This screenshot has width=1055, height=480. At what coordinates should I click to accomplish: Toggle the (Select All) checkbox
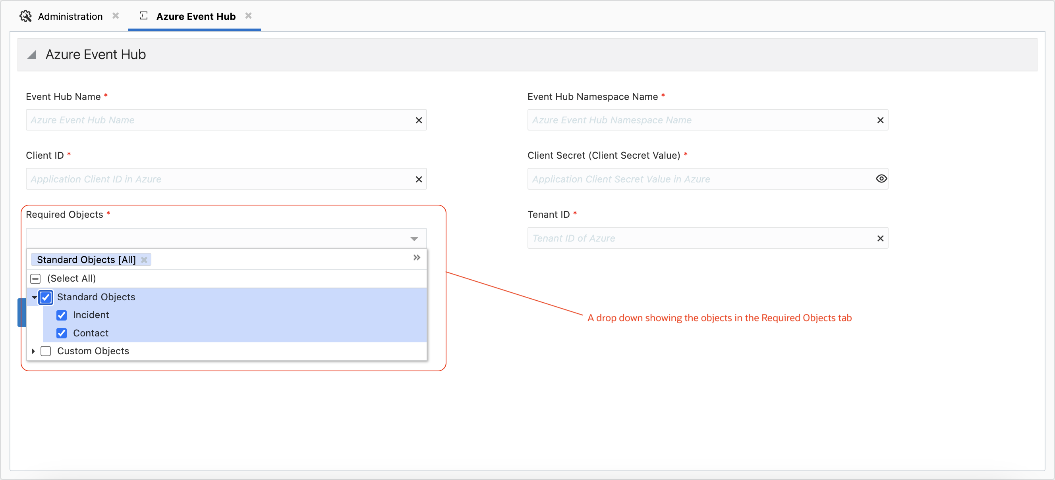[36, 279]
